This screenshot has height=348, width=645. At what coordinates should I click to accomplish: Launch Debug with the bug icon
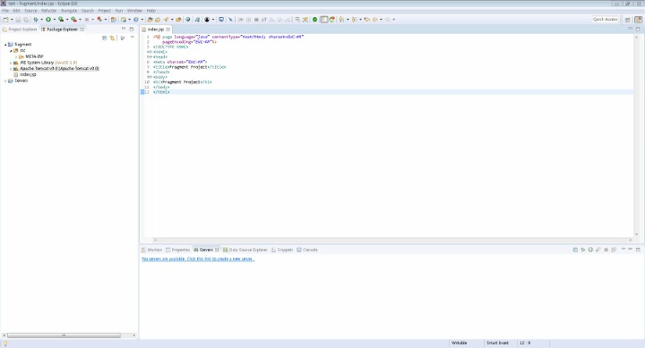point(36,20)
